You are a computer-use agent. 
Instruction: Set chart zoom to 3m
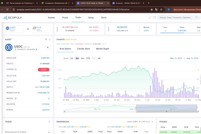click(x=77, y=58)
